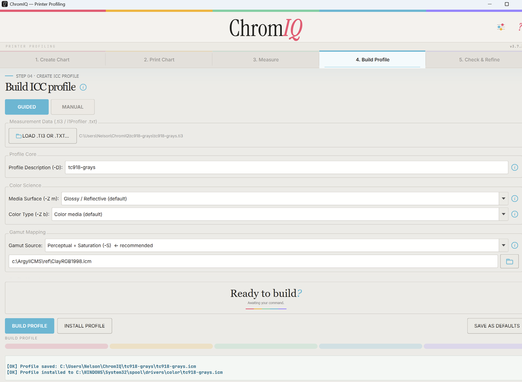Click the INSTALL PROFILE button
This screenshot has height=382, width=522.
coord(84,326)
